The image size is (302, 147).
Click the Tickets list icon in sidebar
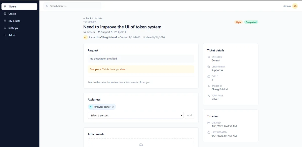[5, 7]
